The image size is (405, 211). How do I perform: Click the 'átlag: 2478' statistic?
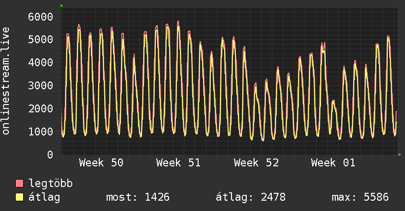(251, 198)
